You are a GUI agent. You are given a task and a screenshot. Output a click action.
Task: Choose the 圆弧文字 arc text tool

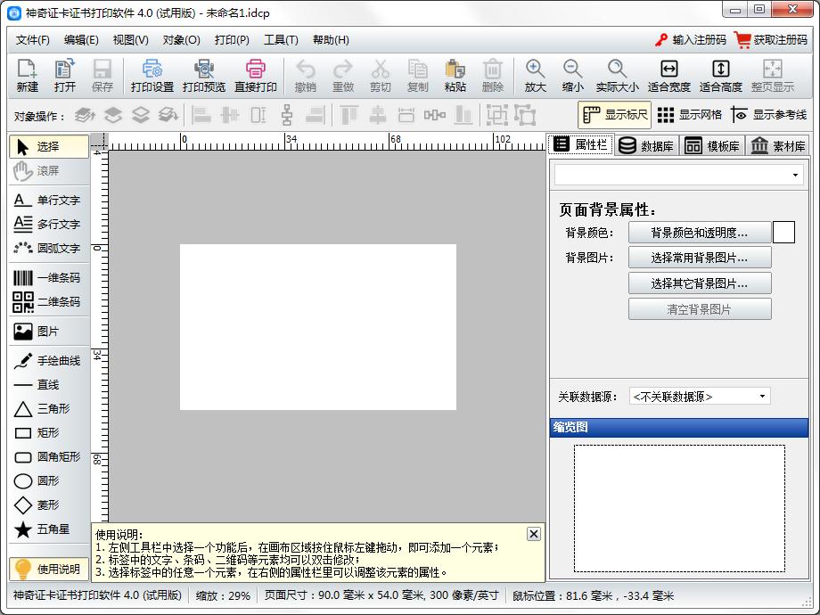click(x=48, y=248)
